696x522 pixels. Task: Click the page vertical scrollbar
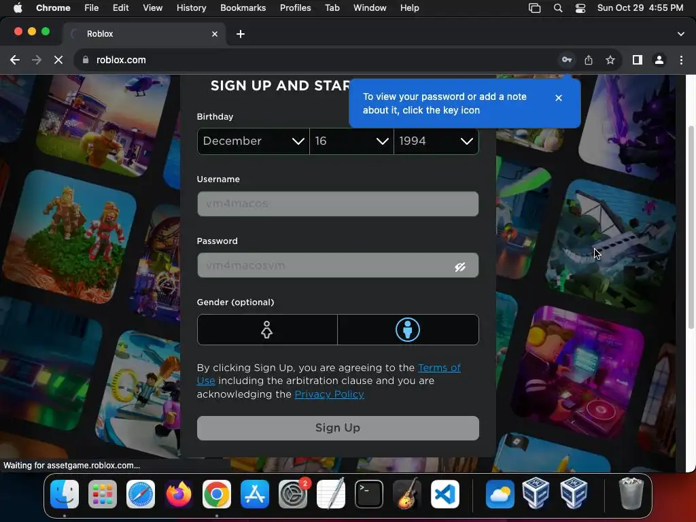pos(691,226)
